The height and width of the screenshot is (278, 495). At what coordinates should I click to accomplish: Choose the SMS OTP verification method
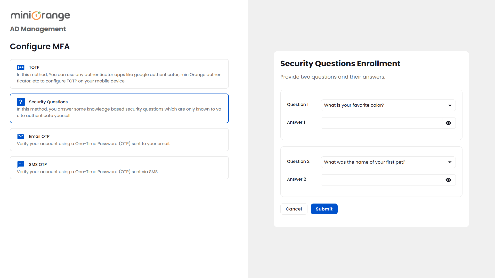(119, 167)
